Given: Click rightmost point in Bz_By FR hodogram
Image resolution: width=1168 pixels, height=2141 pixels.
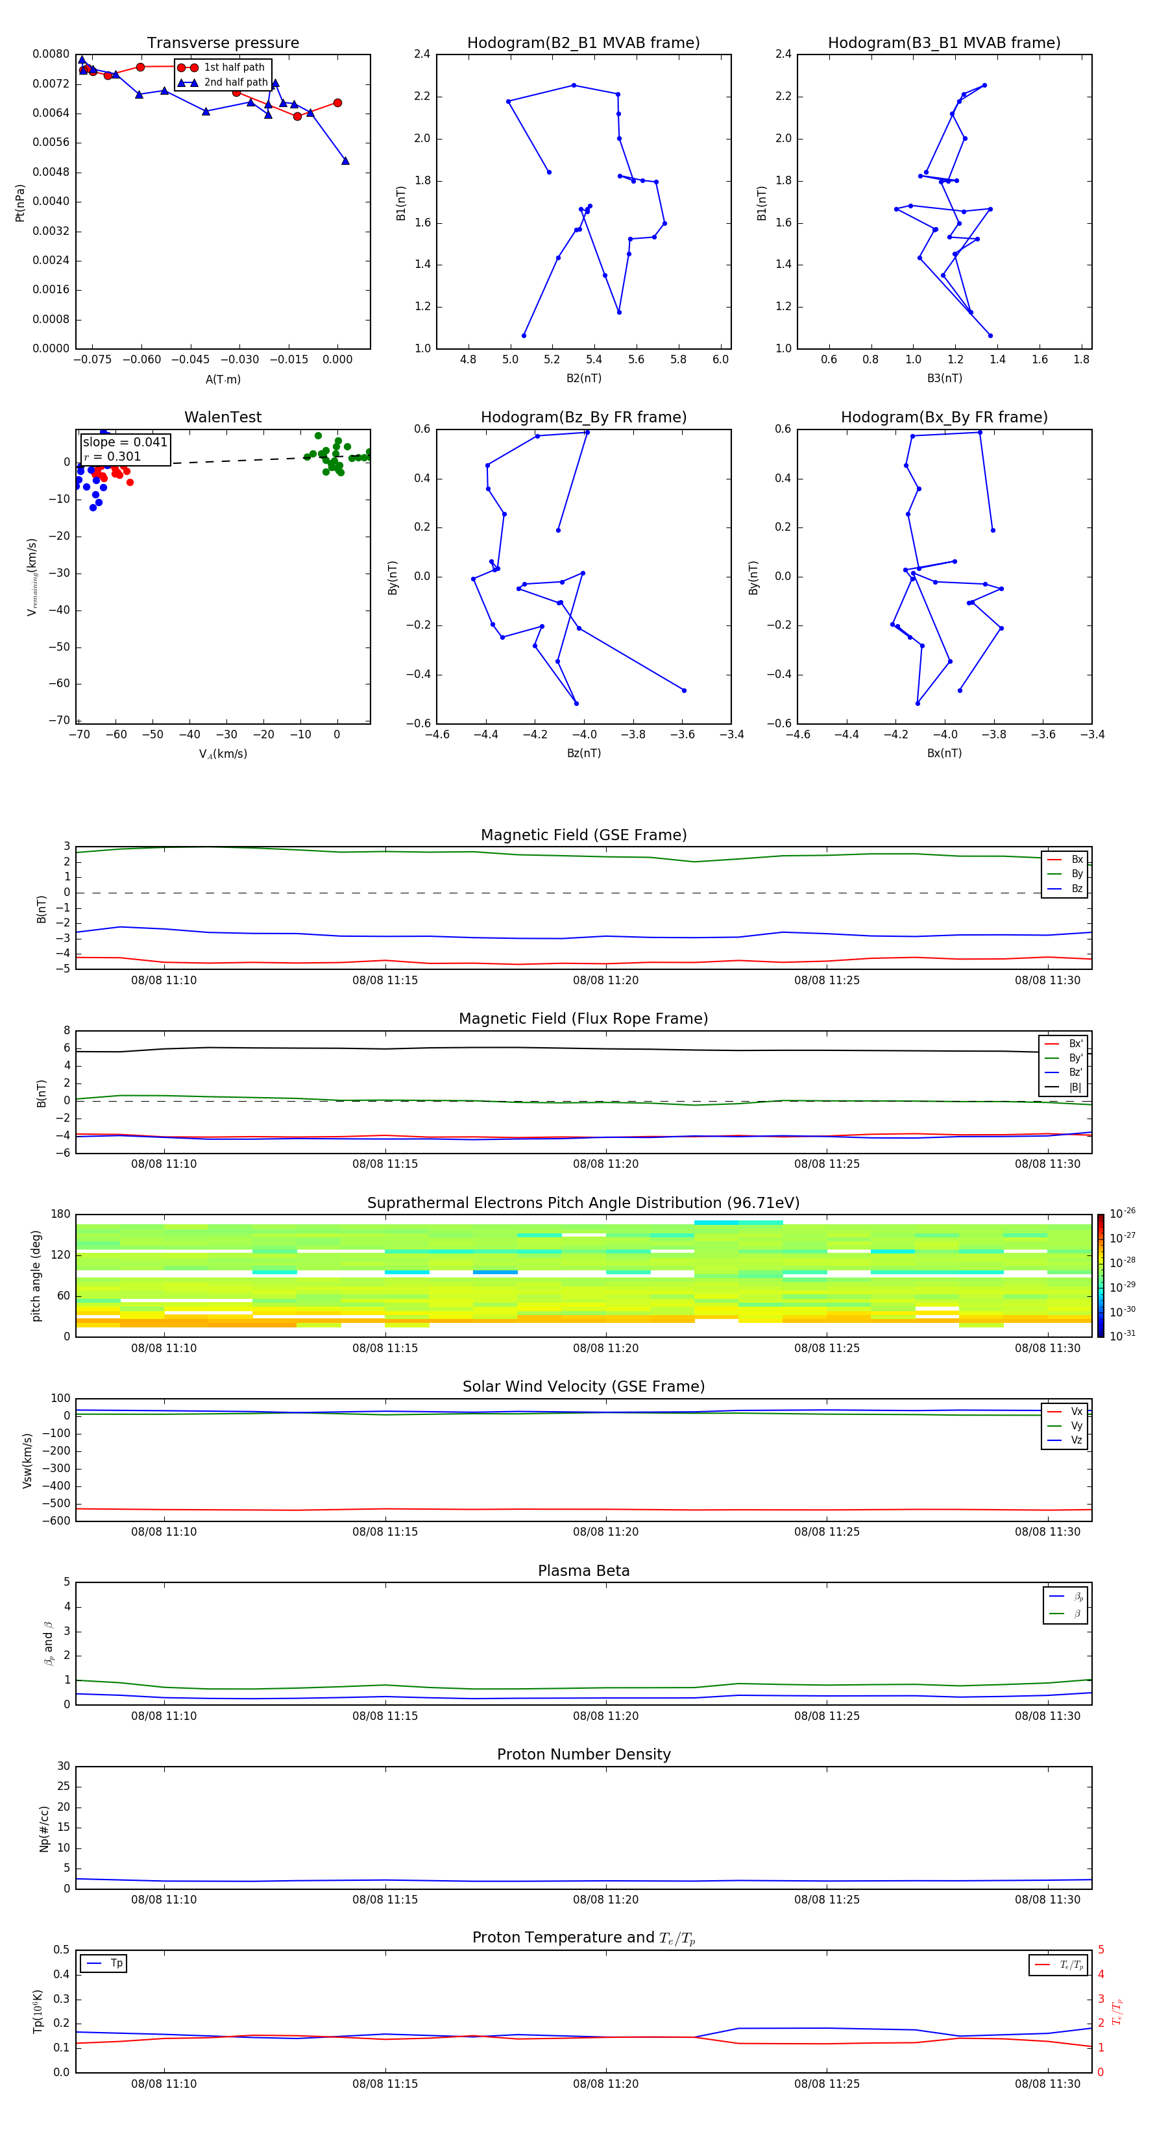Looking at the screenshot, I should pyautogui.click(x=684, y=691).
